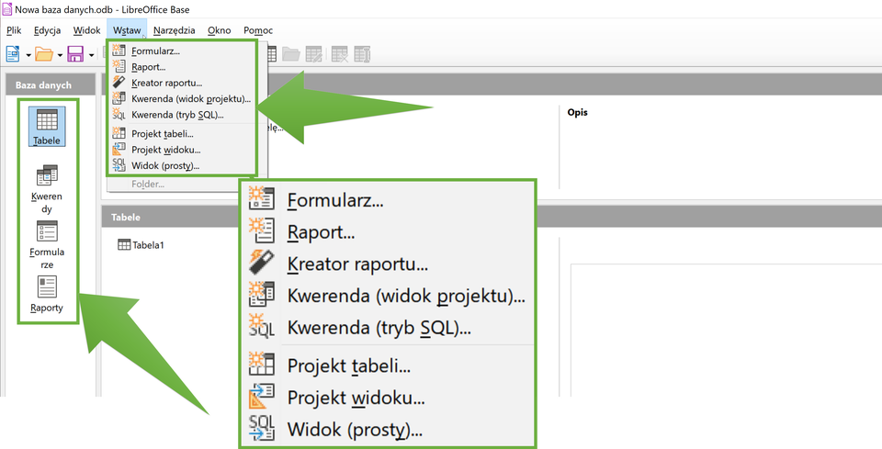Open the New document dropdown arrow
The width and height of the screenshot is (882, 449).
28,55
